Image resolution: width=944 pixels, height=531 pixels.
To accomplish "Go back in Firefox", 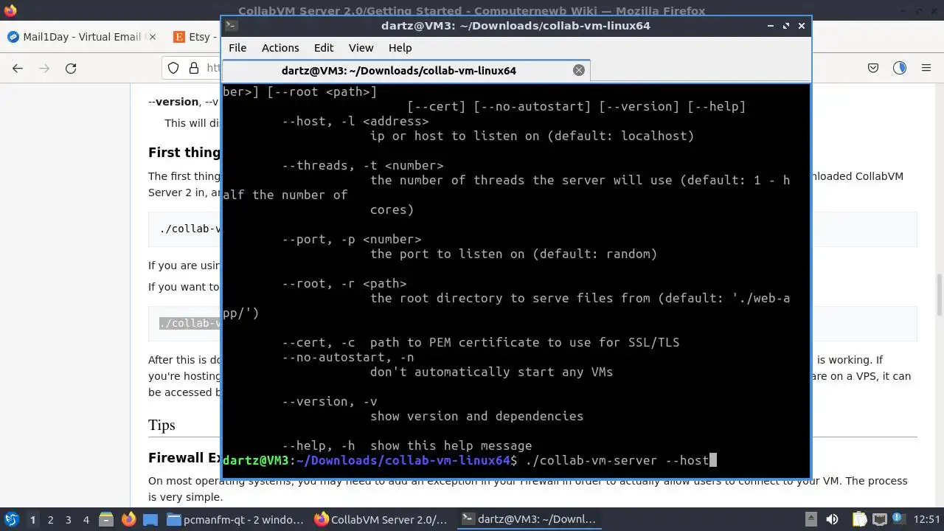I will pos(18,68).
